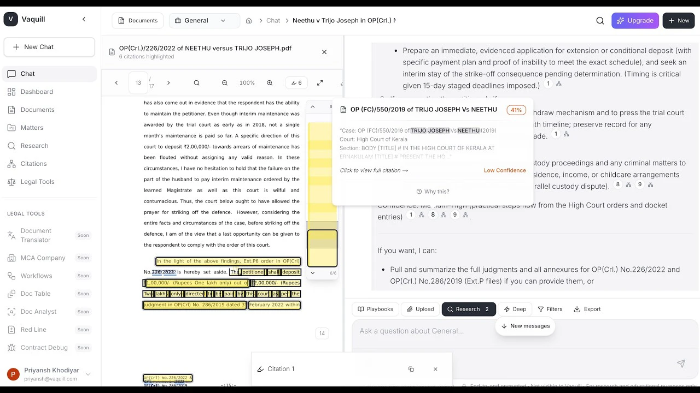Toggle the 6 highlights button

(296, 83)
